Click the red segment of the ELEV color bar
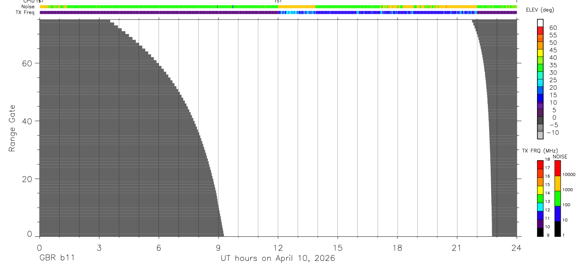 coord(540,30)
